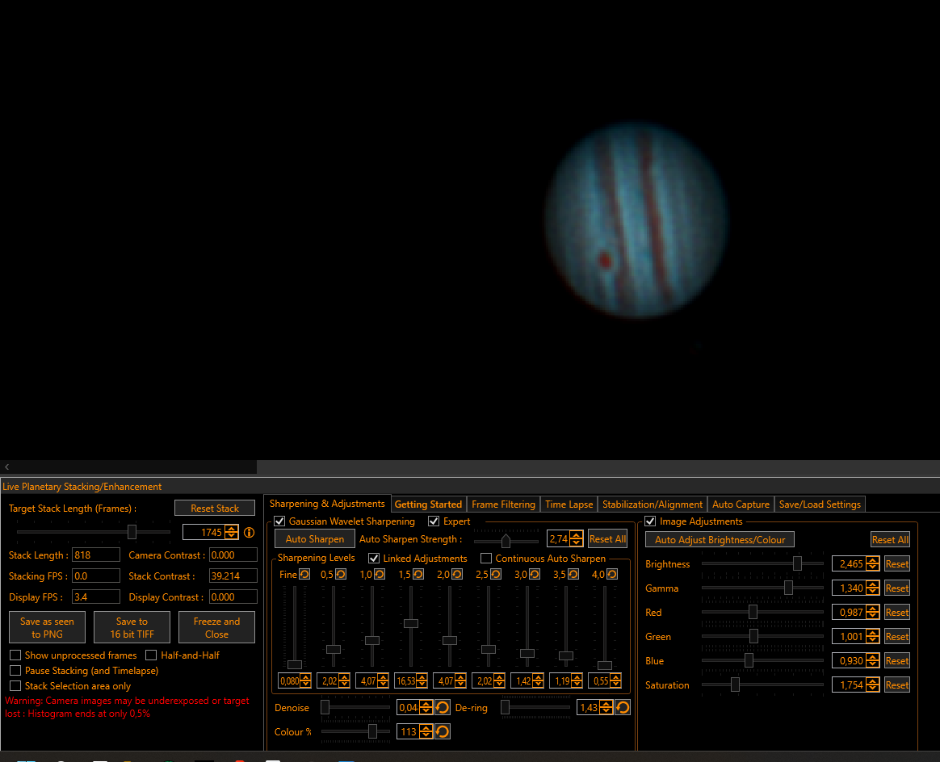Screen dimensions: 940x762
Task: Toggle Gaussian Wavelet Sharpening checkbox
Action: point(279,521)
